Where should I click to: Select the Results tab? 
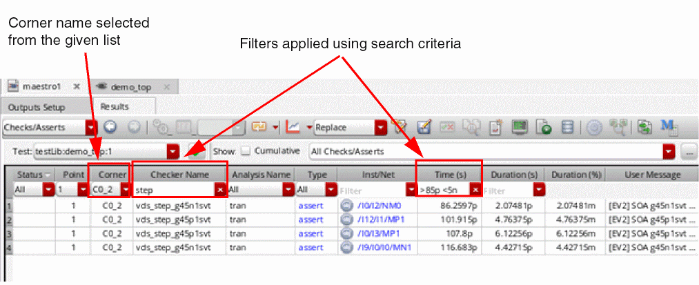[115, 106]
